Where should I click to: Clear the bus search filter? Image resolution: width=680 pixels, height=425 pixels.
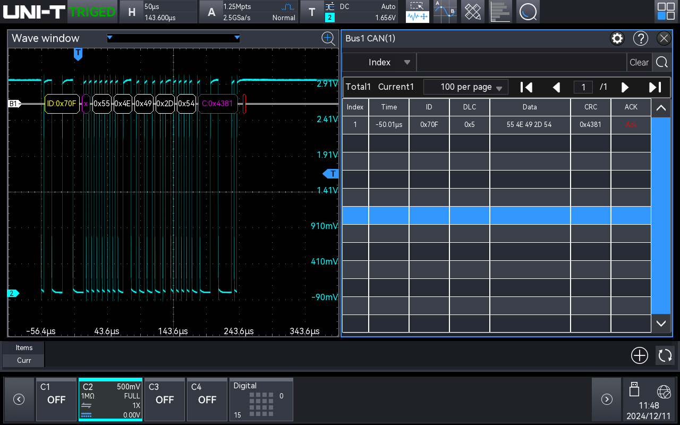(639, 62)
